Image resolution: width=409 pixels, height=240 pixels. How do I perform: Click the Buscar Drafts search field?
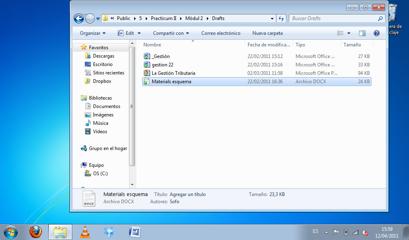tap(333, 18)
